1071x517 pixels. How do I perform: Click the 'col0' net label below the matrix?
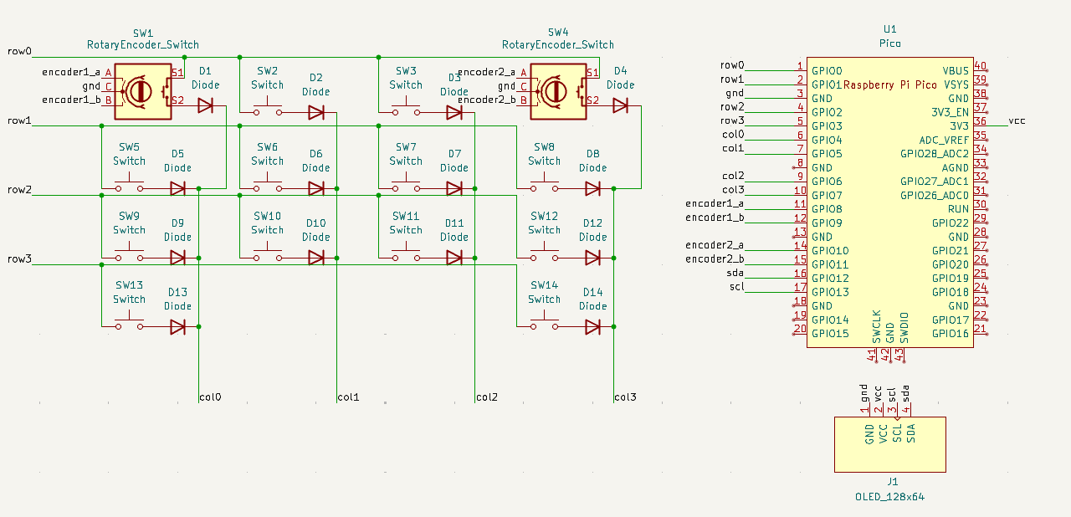tap(211, 397)
